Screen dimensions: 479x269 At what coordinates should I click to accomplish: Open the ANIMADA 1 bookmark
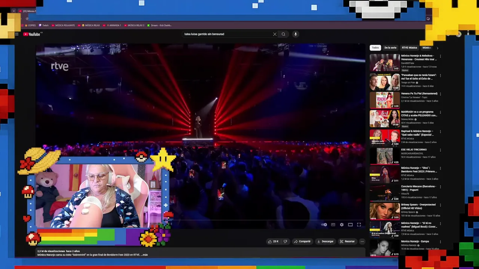pyautogui.click(x=112, y=25)
